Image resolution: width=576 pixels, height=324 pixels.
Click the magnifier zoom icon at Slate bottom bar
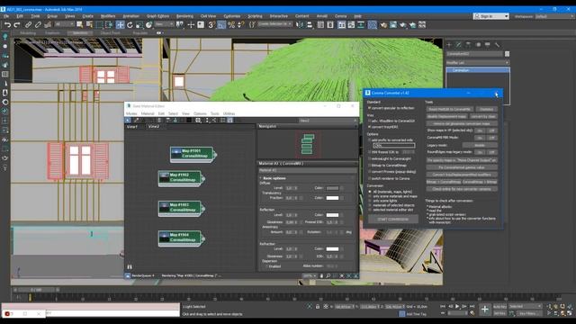click(x=328, y=275)
